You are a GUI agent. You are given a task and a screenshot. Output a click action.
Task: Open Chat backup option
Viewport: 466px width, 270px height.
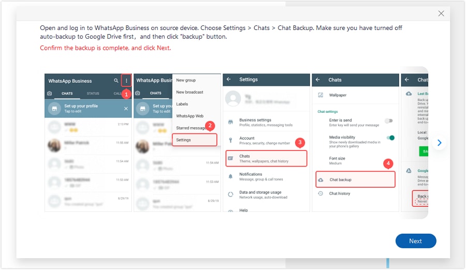(355, 179)
